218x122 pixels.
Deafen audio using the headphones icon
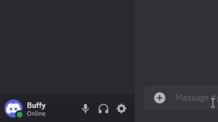point(104,109)
